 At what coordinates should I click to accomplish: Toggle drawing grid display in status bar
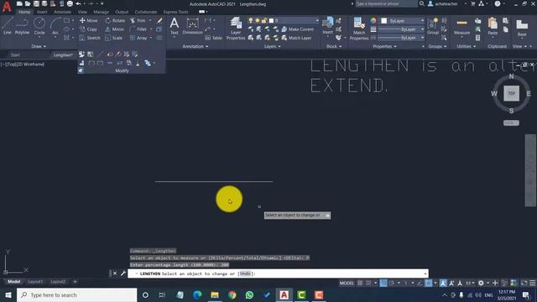tap(360, 283)
